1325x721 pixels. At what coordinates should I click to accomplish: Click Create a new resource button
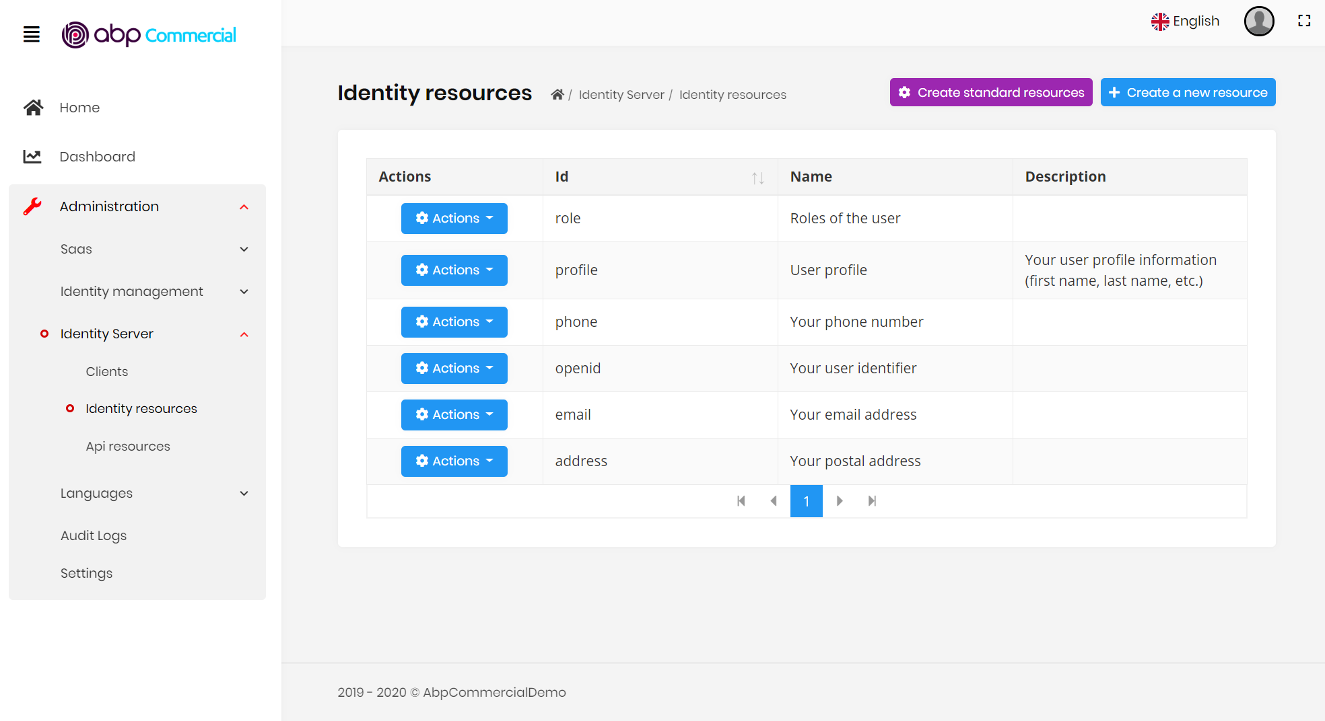[1188, 93]
